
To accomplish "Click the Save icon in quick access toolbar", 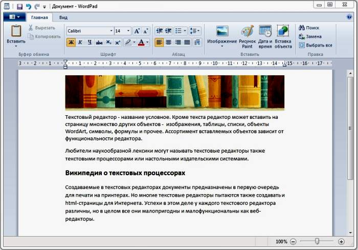I will [x=19, y=7].
